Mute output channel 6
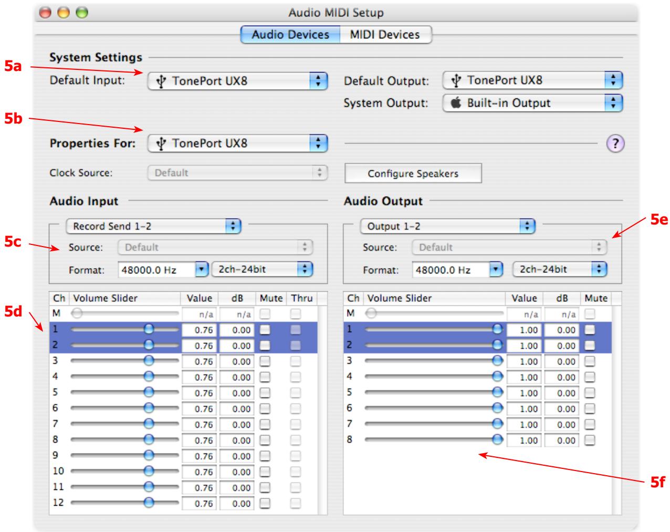This screenshot has height=532, width=670. tap(590, 409)
